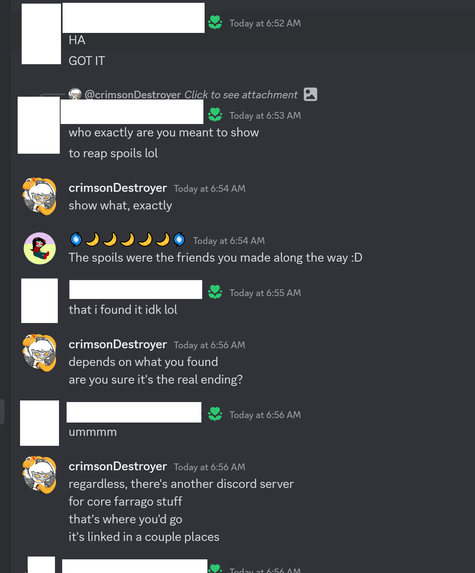Click the message 'are you sure it's the real ending?'

156,380
